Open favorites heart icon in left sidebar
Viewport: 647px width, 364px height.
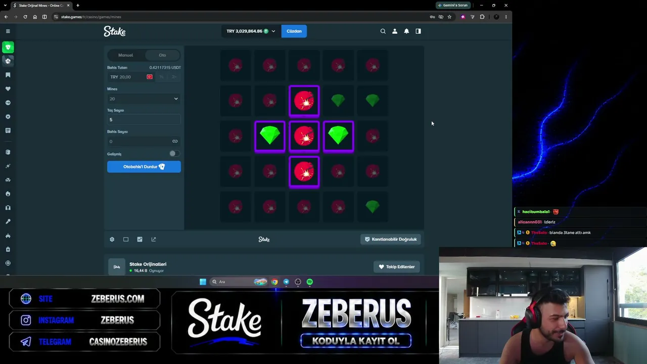click(8, 89)
